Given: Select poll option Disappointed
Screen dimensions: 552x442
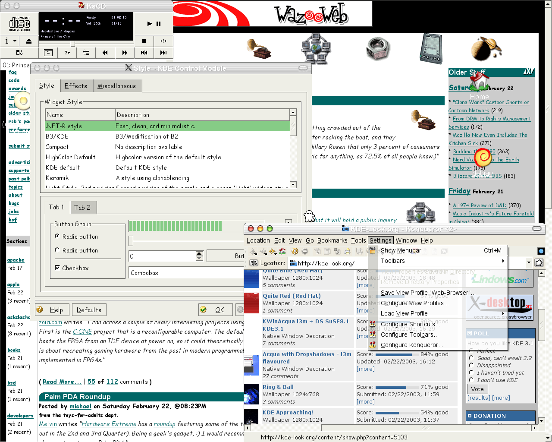Looking at the screenshot, I should pos(471,365).
